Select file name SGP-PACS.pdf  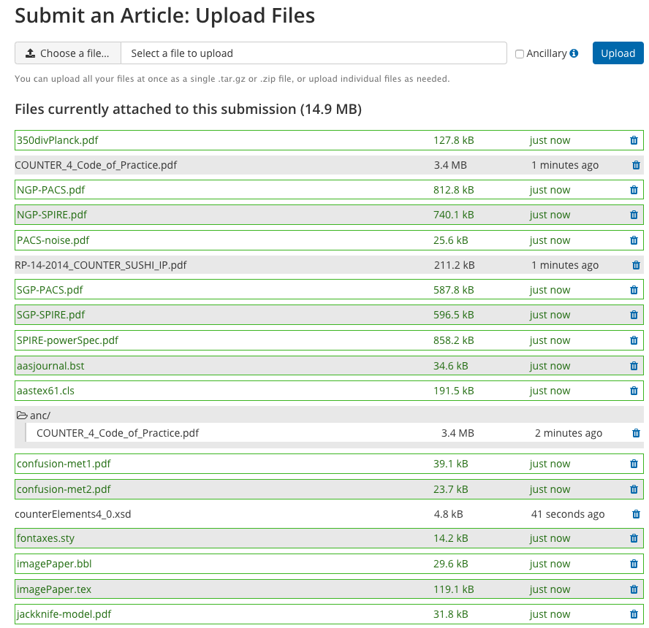(50, 290)
